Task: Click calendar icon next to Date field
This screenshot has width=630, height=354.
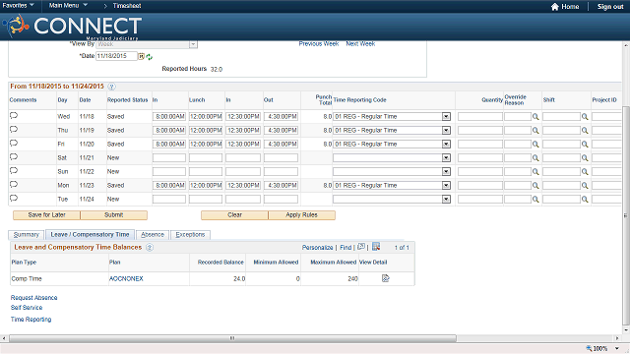Action: [141, 57]
